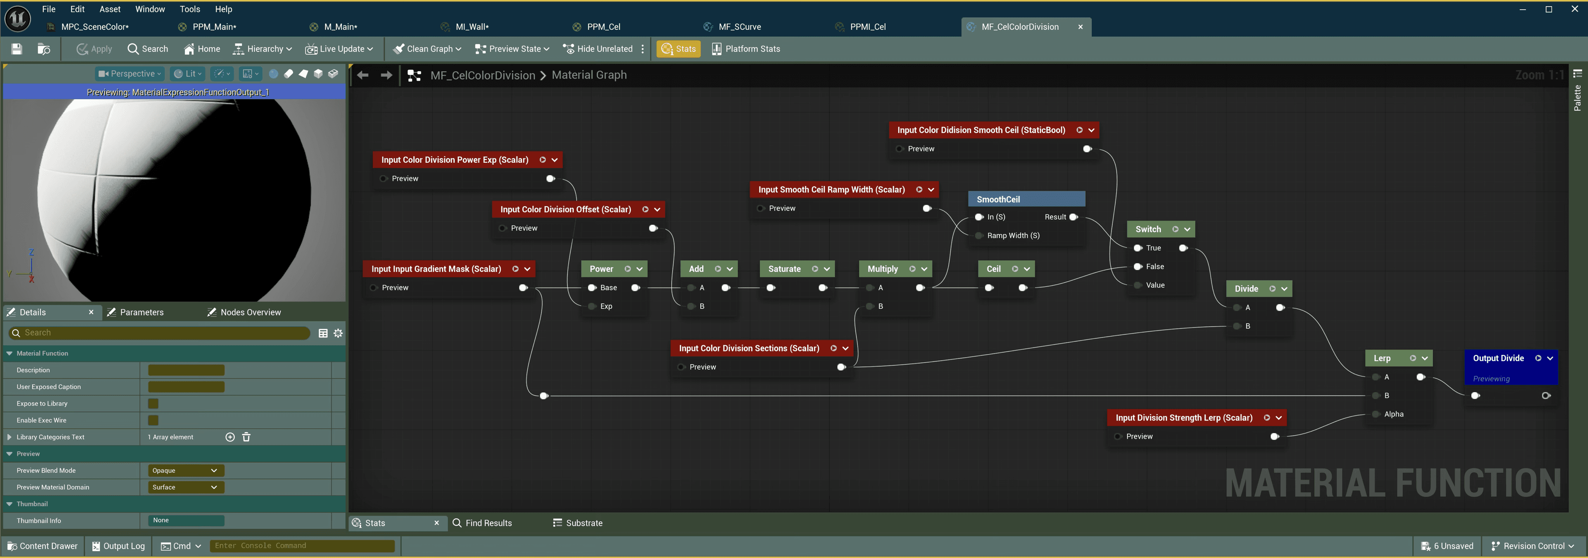Select the cube preview mesh icon
The image size is (1588, 558).
[318, 74]
